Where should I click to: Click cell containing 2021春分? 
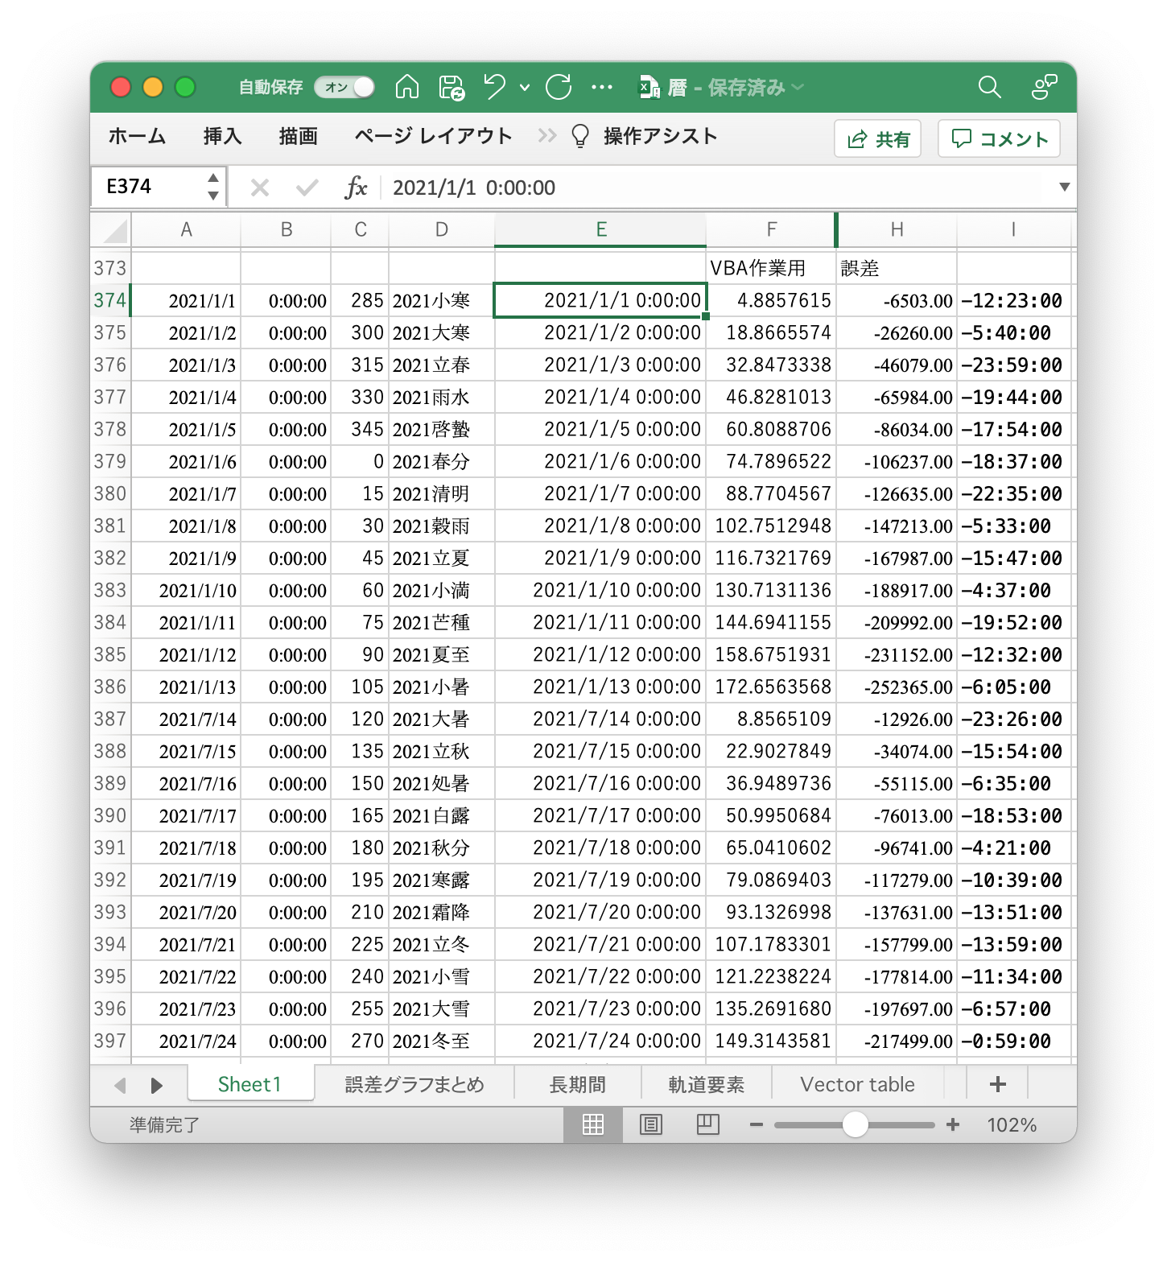441,461
